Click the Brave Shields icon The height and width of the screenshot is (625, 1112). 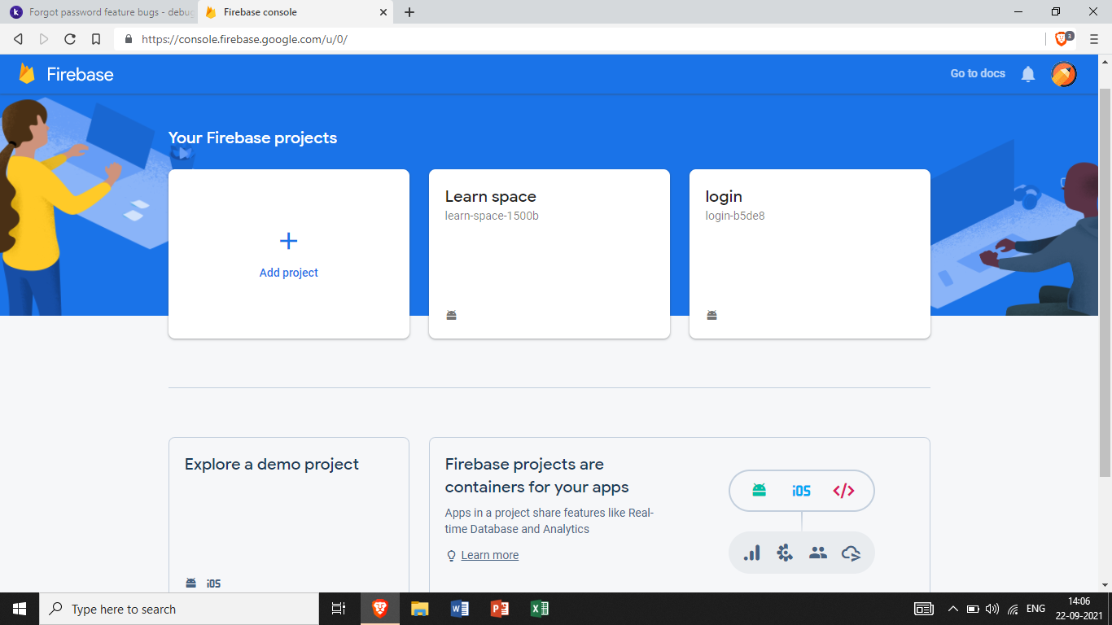pyautogui.click(x=1062, y=38)
